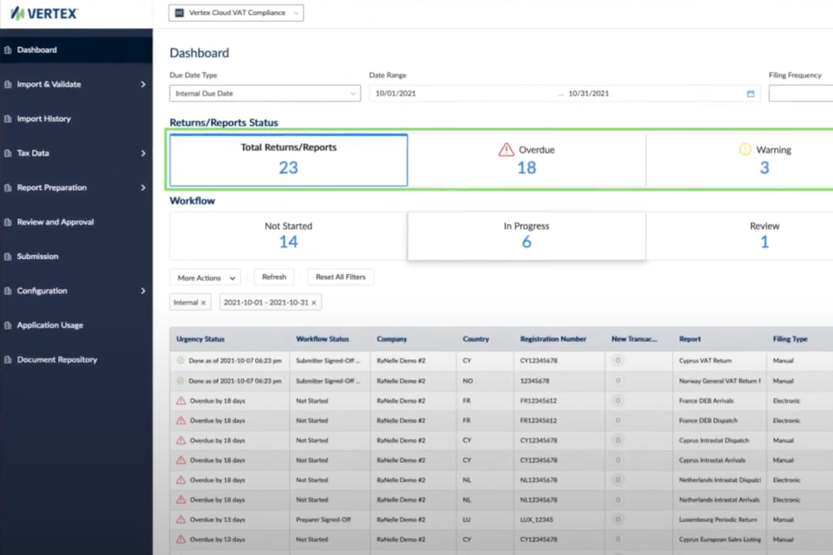Click the Import History sidebar icon
833x555 pixels.
(x=7, y=119)
